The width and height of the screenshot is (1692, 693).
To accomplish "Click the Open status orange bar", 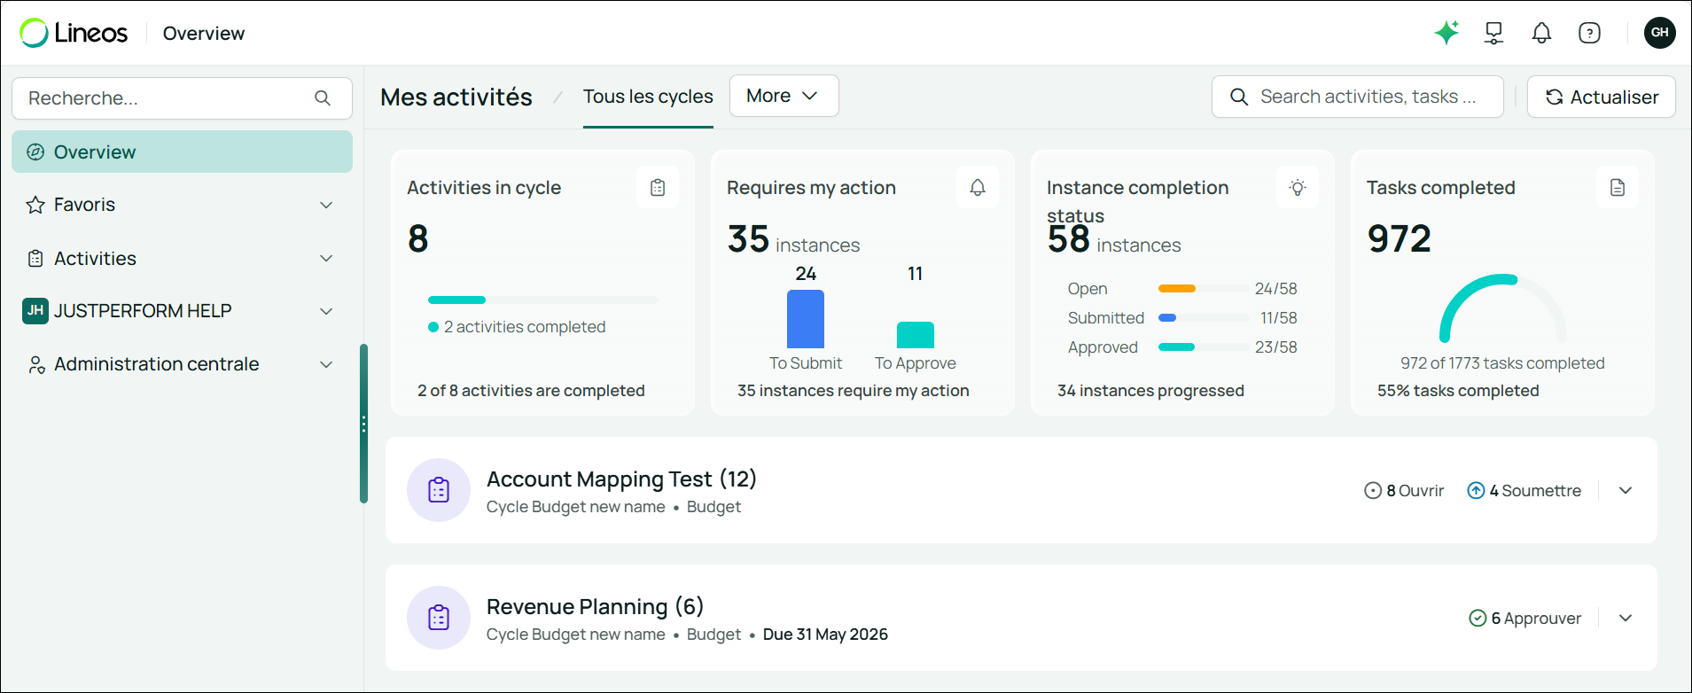I will (1177, 288).
